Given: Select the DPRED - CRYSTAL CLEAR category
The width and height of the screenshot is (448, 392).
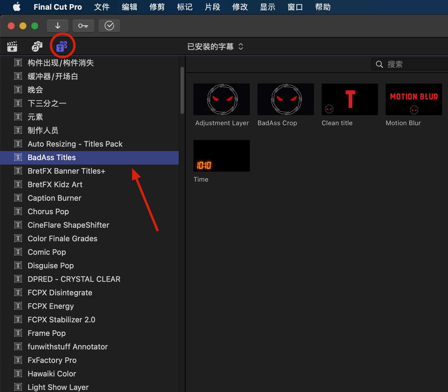Looking at the screenshot, I should (x=89, y=279).
